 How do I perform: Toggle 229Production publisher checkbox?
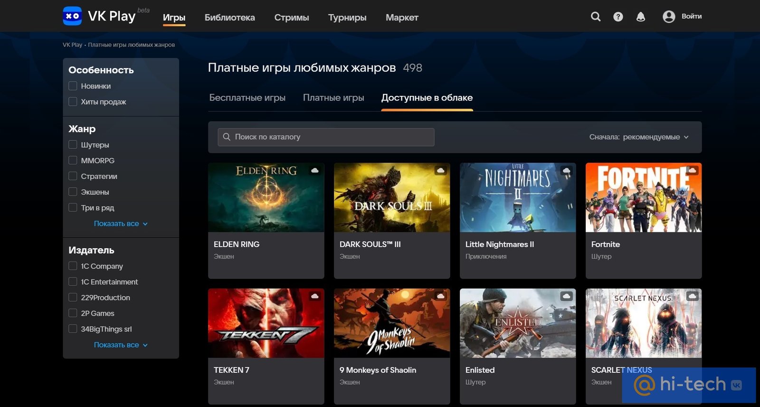click(x=73, y=297)
